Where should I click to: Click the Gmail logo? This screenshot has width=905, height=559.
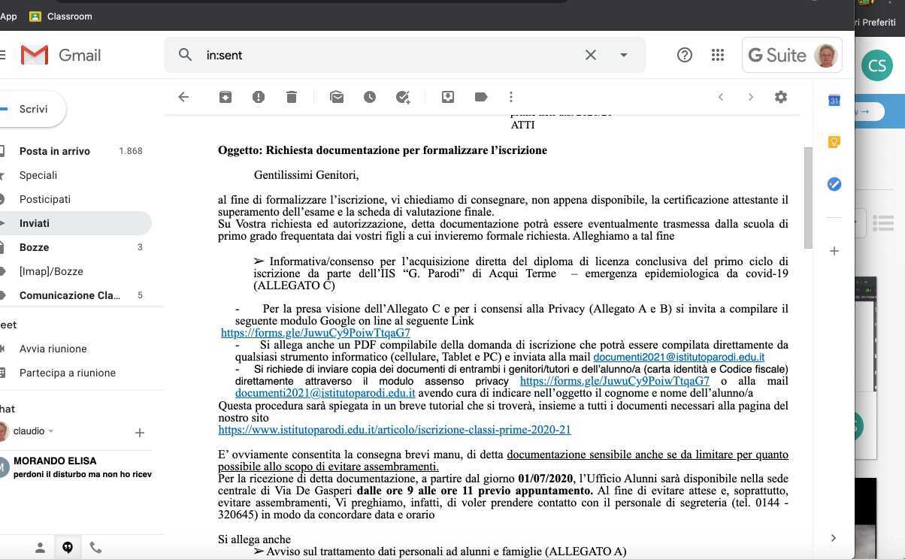pos(61,55)
